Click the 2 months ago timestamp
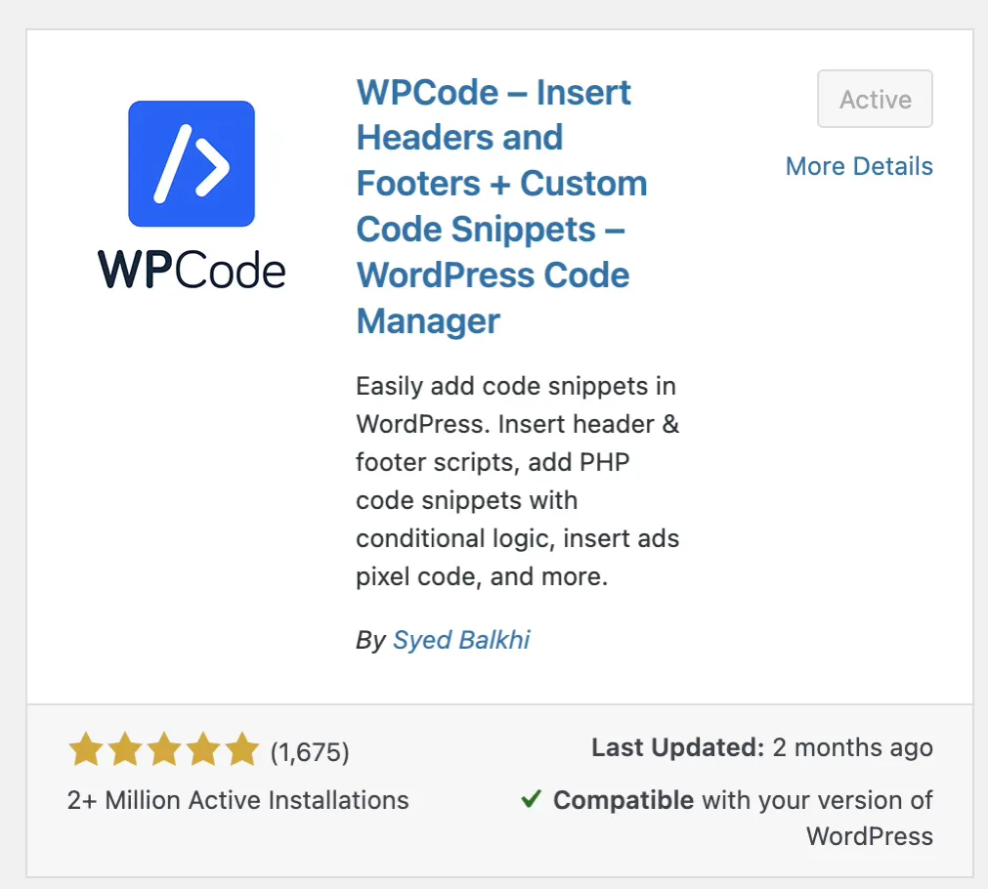 click(x=852, y=747)
